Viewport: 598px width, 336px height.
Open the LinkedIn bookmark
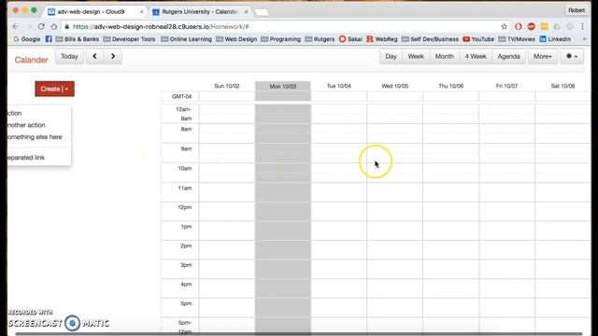(555, 39)
